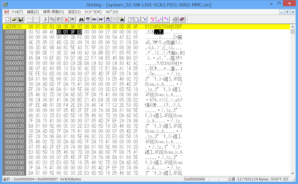Click the scrollbar up arrow

(293, 26)
